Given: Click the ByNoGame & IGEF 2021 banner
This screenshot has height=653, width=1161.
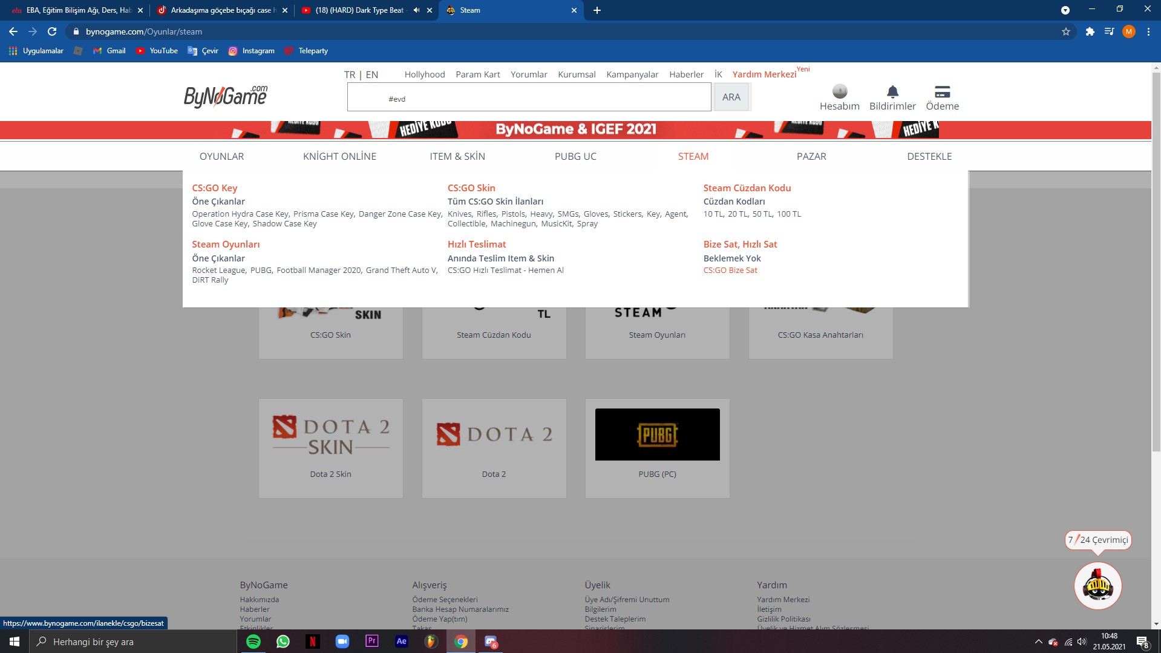Looking at the screenshot, I should 575,130.
